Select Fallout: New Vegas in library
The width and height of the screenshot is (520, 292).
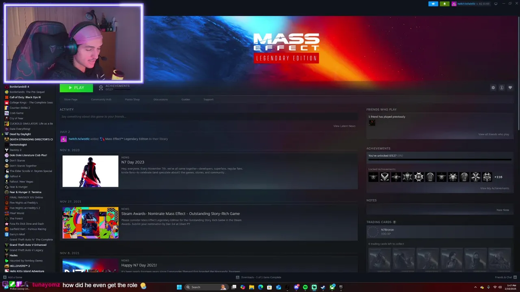point(21,182)
